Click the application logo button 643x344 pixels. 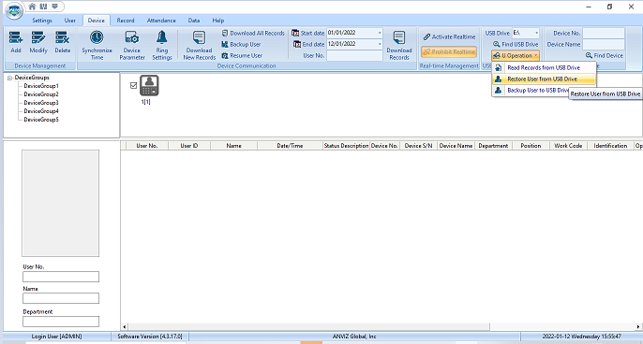point(14,10)
